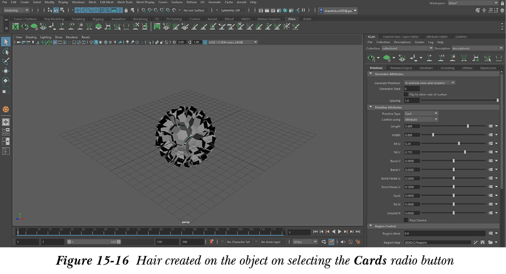
Task: Click the green X icon on the XGen shelf
Action: tap(16, 26)
